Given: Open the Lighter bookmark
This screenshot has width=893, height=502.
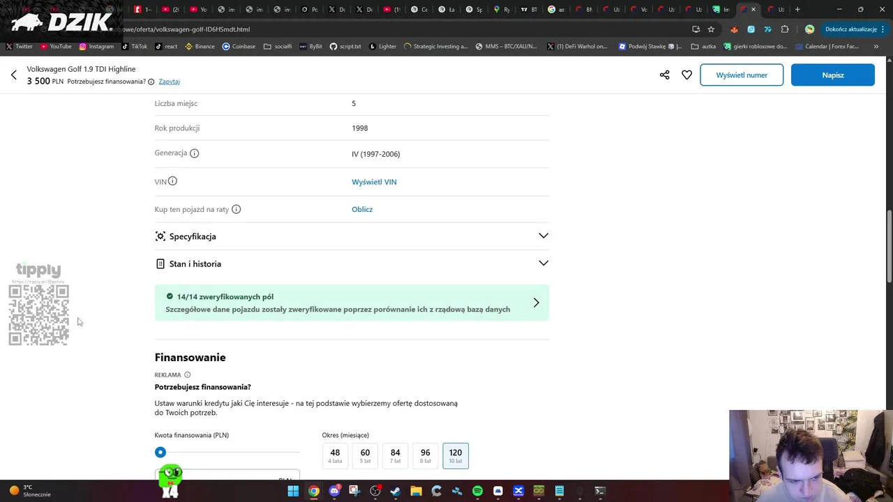Looking at the screenshot, I should tap(383, 47).
